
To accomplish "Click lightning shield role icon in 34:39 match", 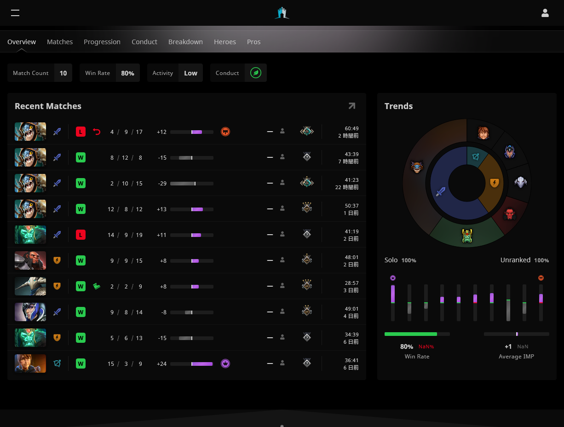I will [57, 338].
